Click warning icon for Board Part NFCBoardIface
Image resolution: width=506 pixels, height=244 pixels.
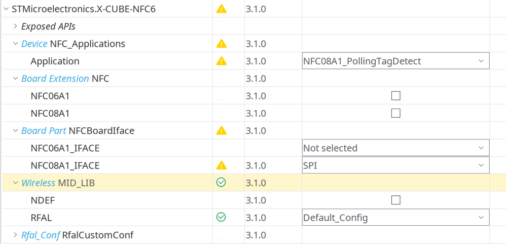tap(221, 130)
